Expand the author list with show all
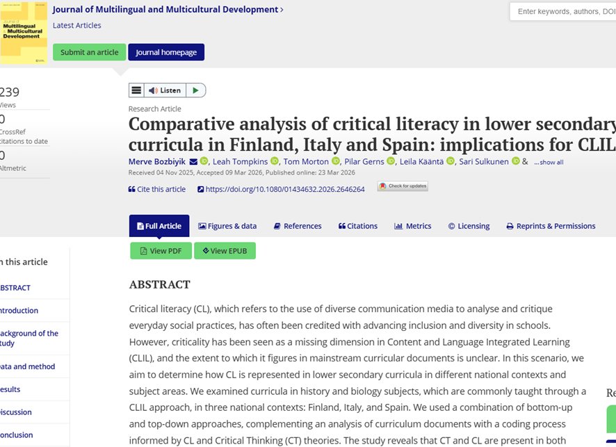 click(x=549, y=162)
